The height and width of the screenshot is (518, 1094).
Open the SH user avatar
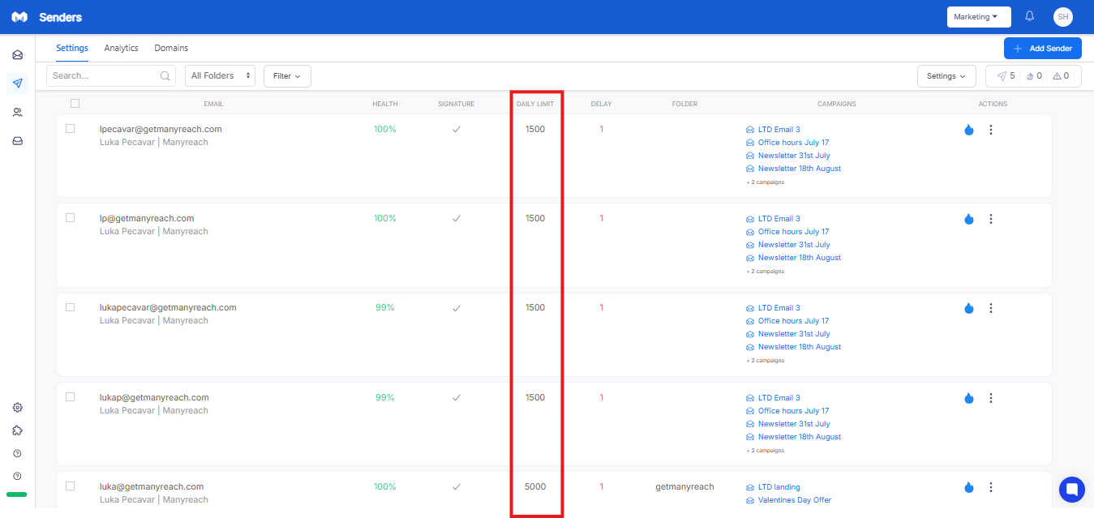[x=1063, y=17]
